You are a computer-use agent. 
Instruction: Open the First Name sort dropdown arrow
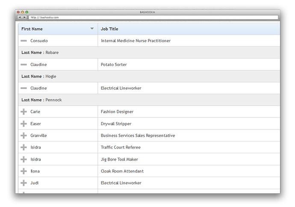coord(92,29)
